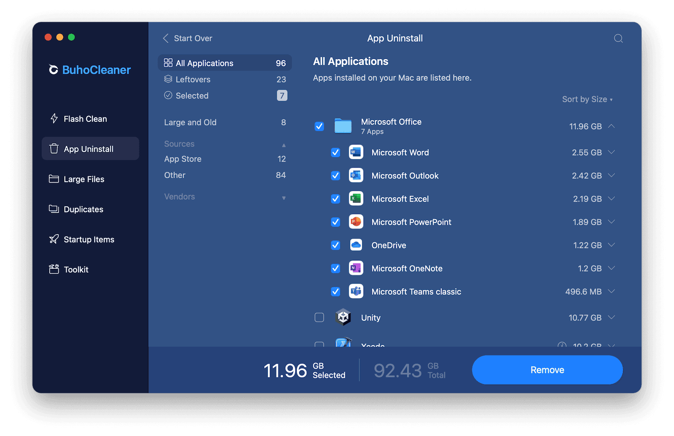Click the Selected checkmark circle icon
The width and height of the screenshot is (674, 436).
(168, 95)
